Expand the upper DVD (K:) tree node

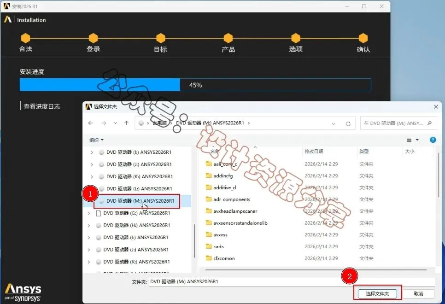click(92, 177)
